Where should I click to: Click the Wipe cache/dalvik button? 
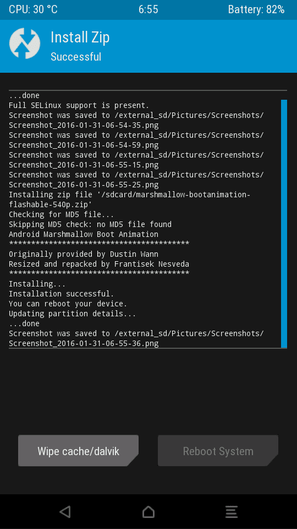pos(78,451)
